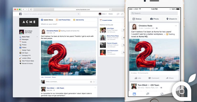Open the Zora account dropdown in header
This screenshot has width=197, height=102.
(x=104, y=14)
